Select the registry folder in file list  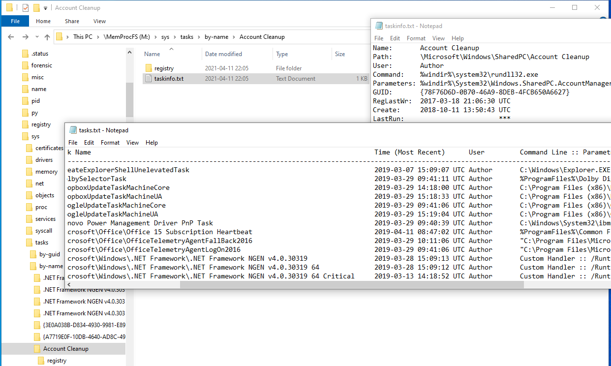[x=164, y=68]
